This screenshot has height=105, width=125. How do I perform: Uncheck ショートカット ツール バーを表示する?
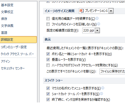(x=48, y=94)
